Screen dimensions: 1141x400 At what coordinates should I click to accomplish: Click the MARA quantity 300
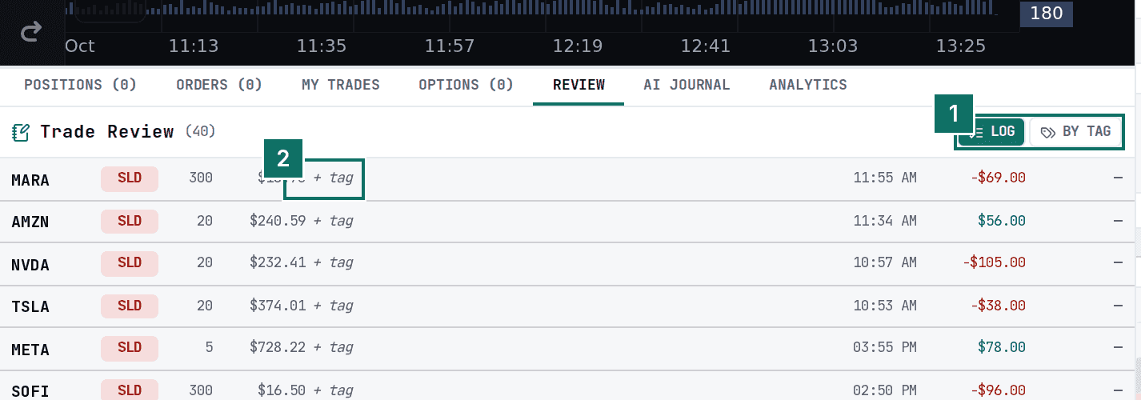(x=200, y=178)
